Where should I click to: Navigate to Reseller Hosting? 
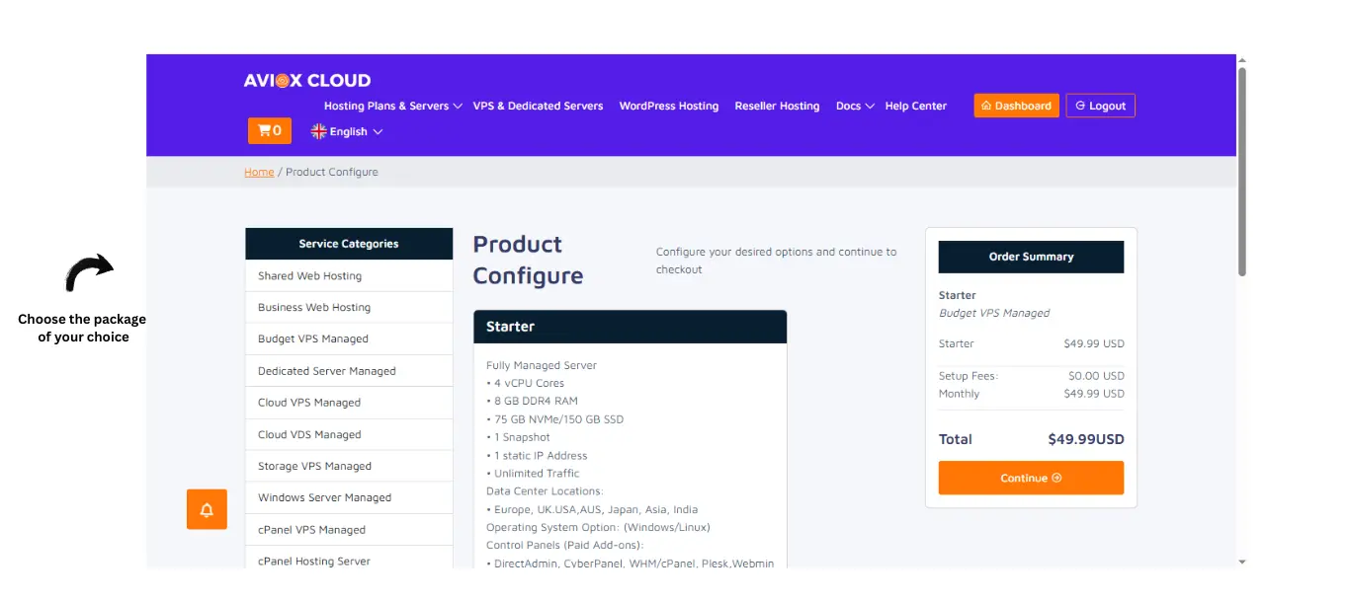tap(777, 106)
